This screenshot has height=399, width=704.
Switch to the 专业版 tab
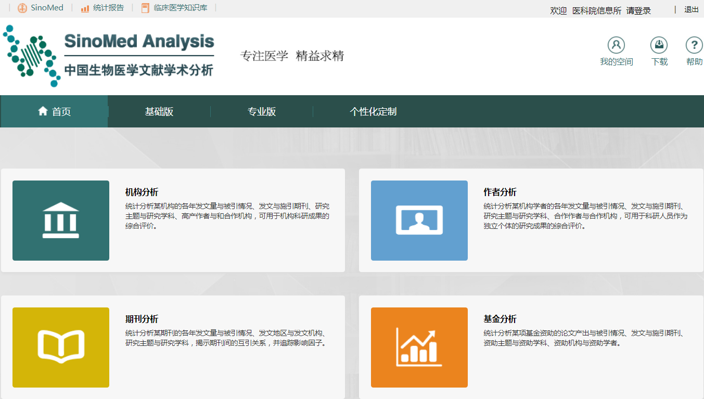click(x=262, y=112)
